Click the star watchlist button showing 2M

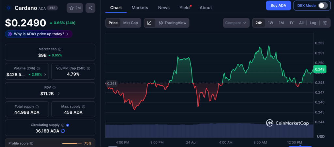[x=75, y=8]
